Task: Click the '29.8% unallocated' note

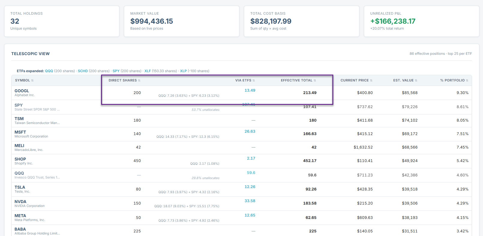Action: (x=205, y=178)
